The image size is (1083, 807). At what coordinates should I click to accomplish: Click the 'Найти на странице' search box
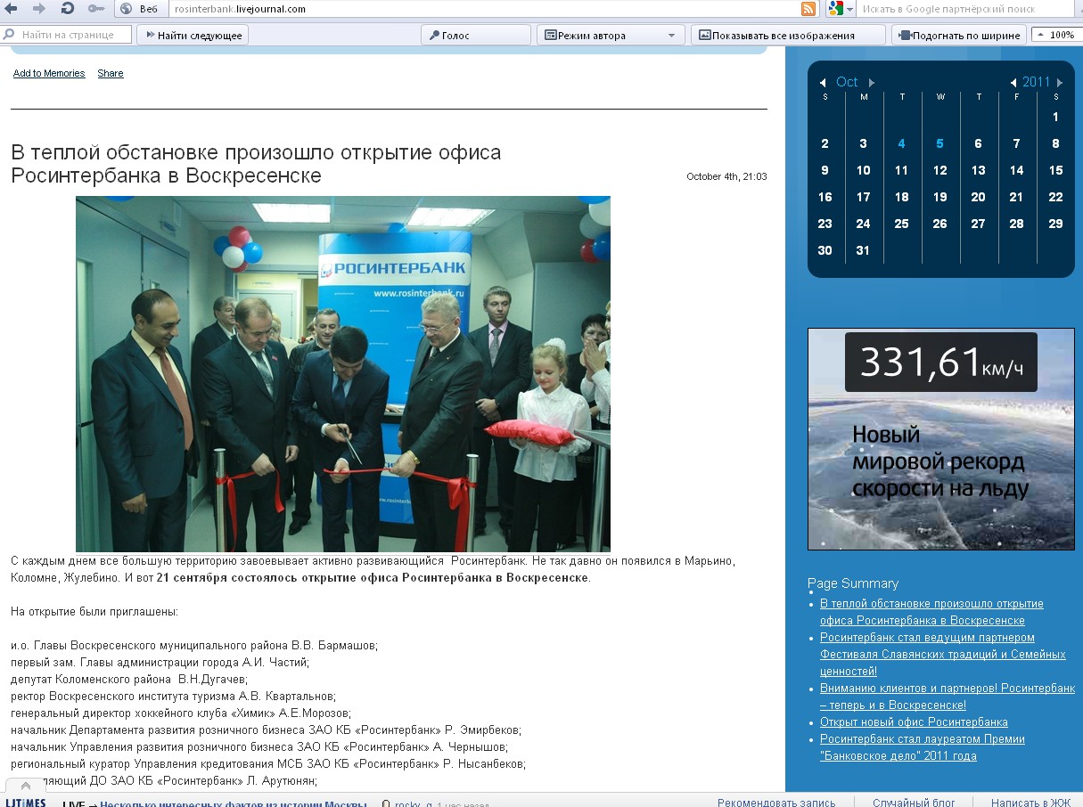point(67,35)
